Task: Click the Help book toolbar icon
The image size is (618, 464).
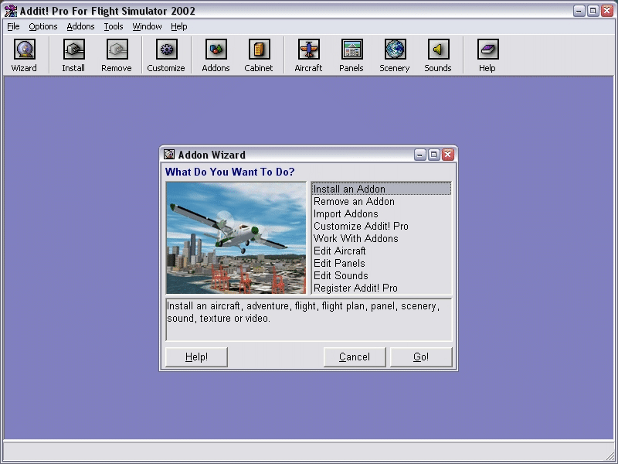Action: [x=487, y=49]
